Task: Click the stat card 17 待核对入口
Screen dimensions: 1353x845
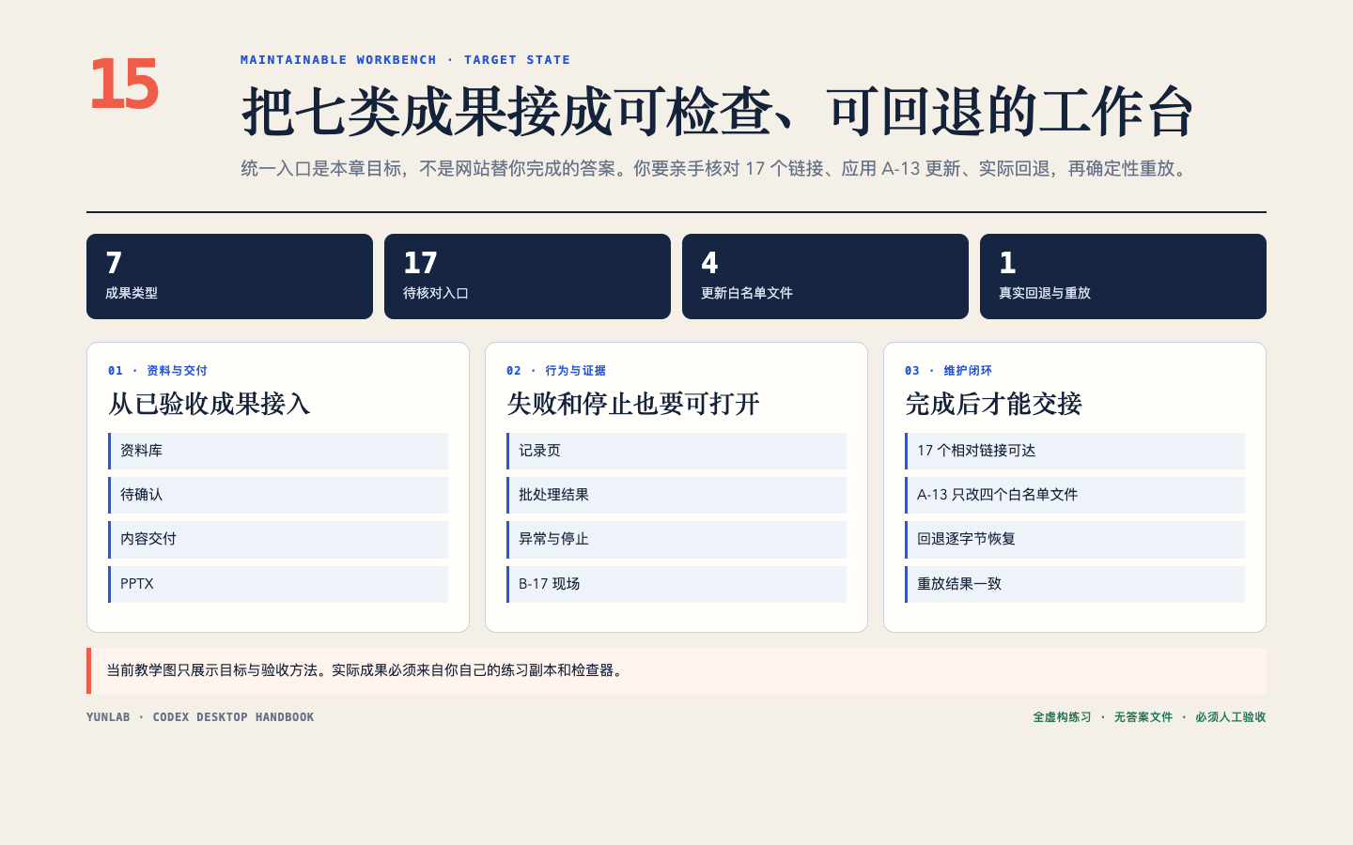Action: [x=527, y=276]
